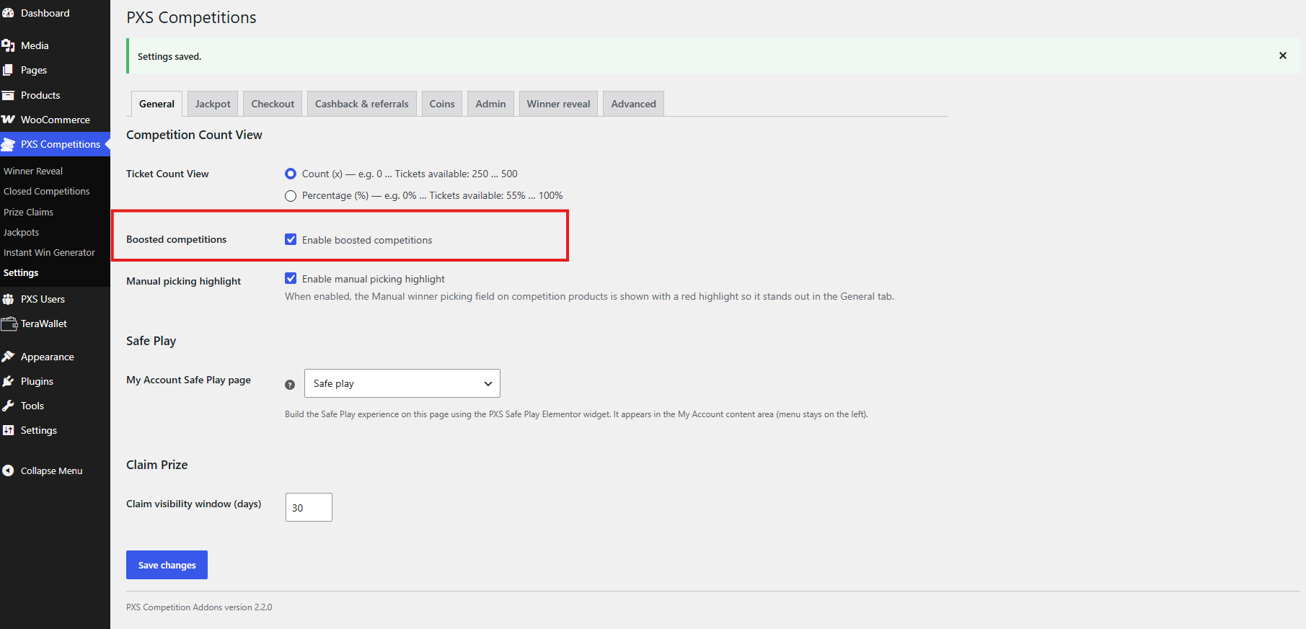The width and height of the screenshot is (1306, 629).
Task: Switch to the Checkout tab
Action: click(x=273, y=104)
